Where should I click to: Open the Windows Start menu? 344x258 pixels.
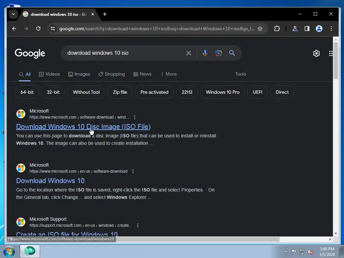(x=9, y=251)
